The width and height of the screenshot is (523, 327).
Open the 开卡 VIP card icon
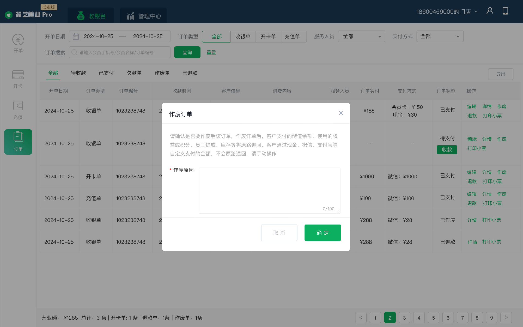(x=18, y=75)
